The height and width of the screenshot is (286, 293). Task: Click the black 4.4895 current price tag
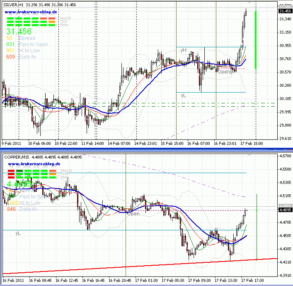click(x=285, y=210)
